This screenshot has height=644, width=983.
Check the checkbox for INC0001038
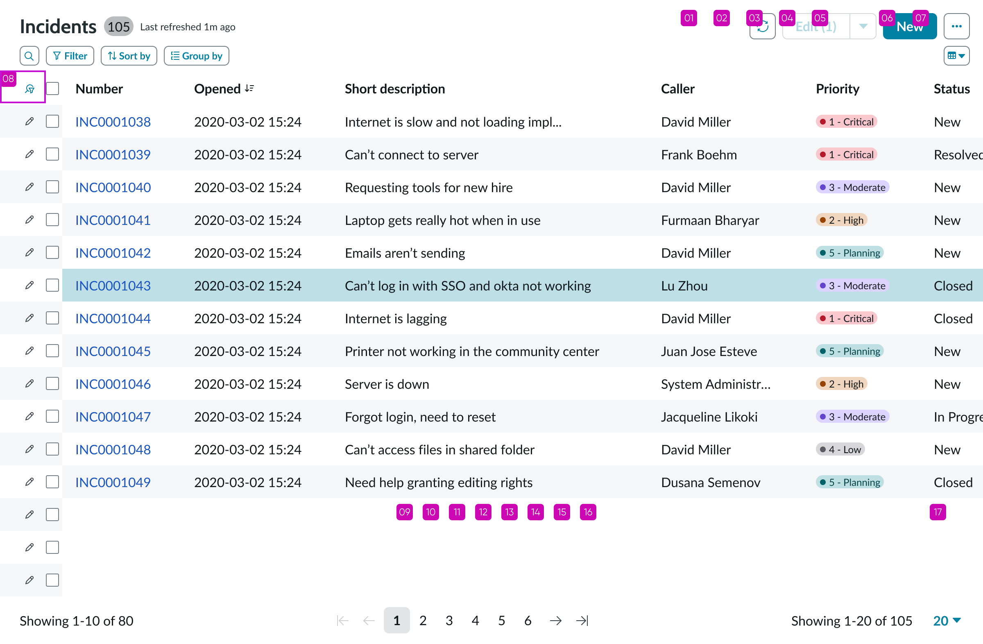[x=52, y=121]
